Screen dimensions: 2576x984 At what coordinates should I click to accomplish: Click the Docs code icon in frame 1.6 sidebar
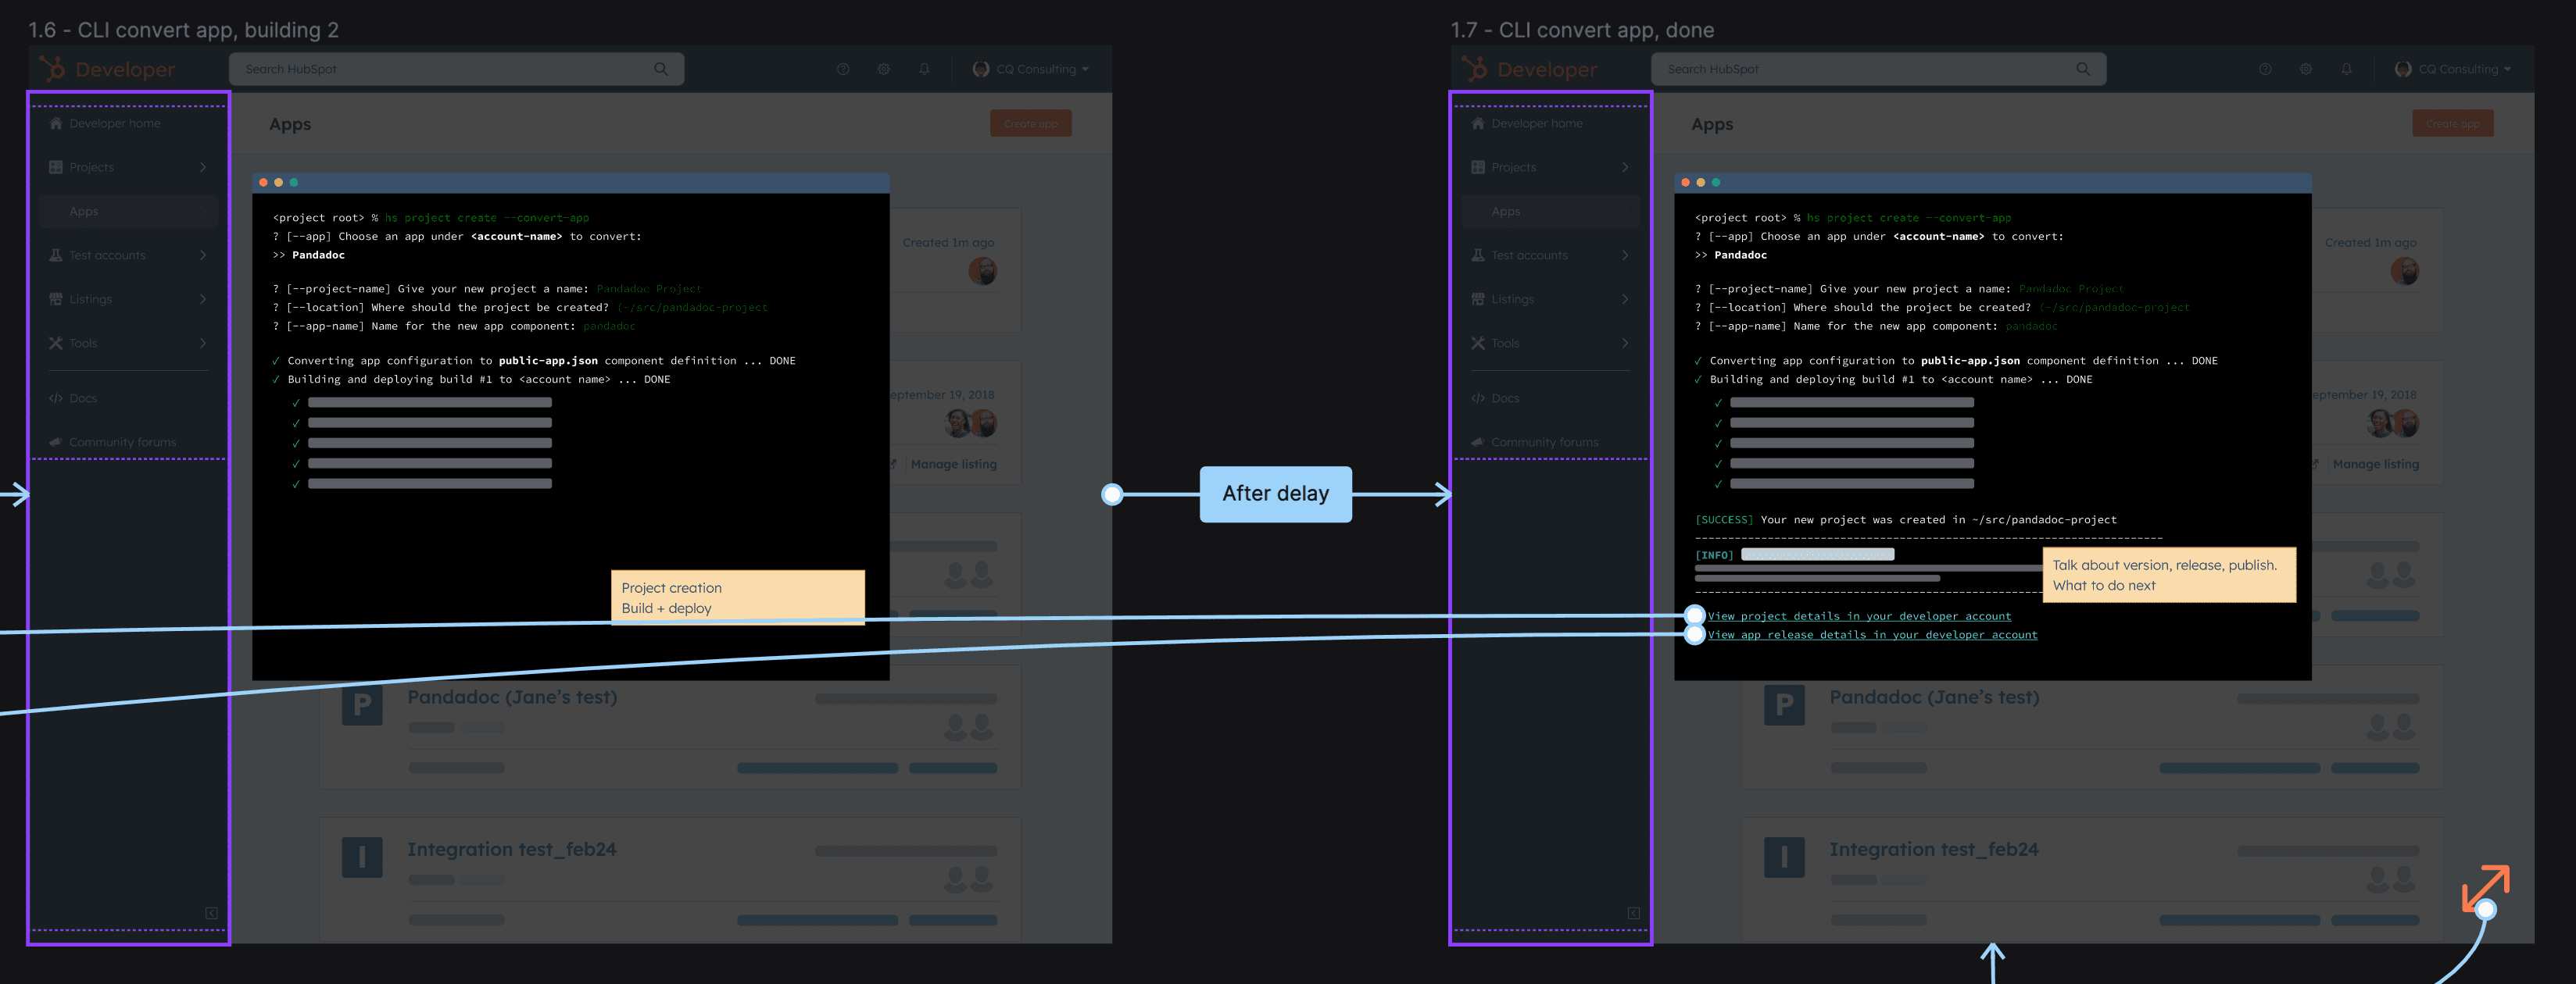point(56,398)
